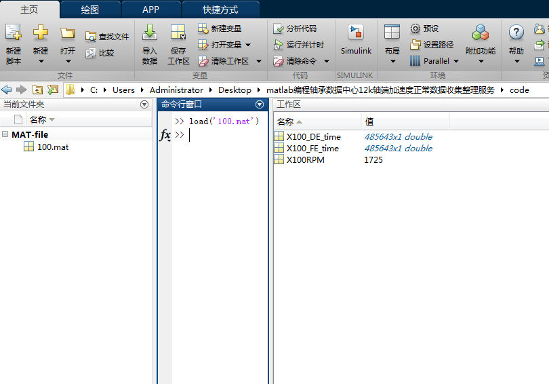Click the Workspace Value (值) column header

point(405,121)
